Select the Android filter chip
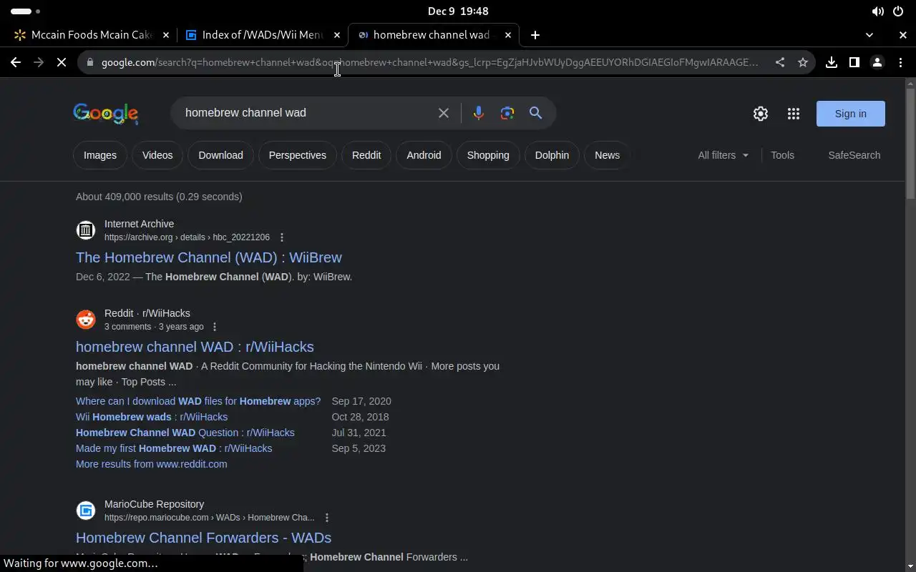This screenshot has height=572, width=916. [424, 155]
